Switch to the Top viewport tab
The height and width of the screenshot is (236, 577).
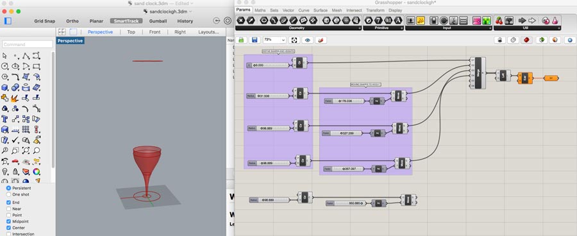(131, 32)
